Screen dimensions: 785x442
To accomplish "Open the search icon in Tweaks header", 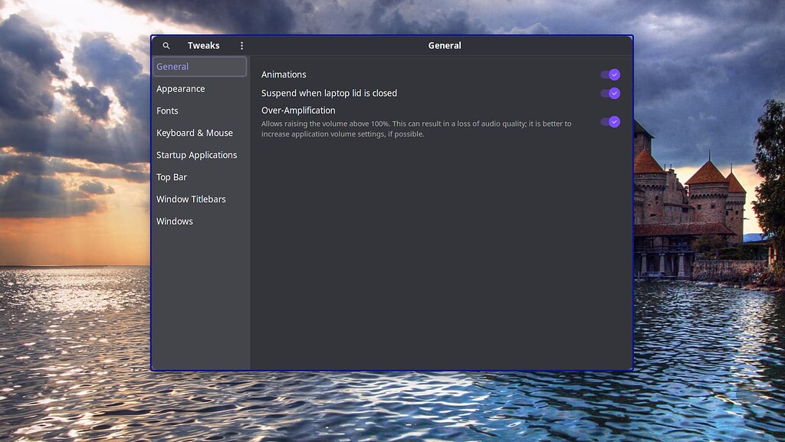I will coord(166,45).
